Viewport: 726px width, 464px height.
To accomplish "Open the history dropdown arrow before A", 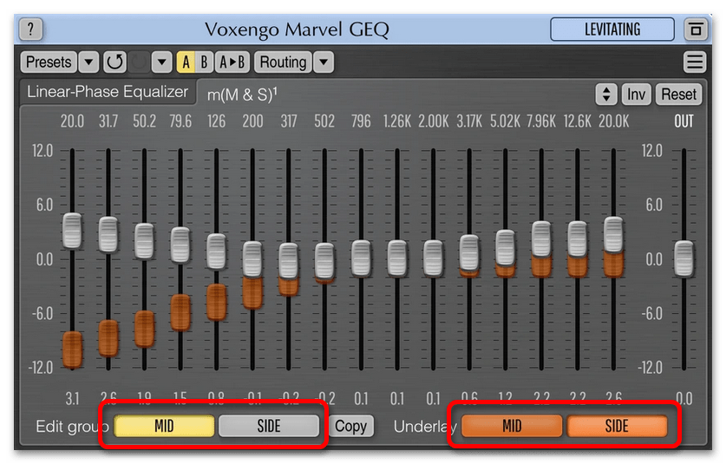I will point(161,62).
